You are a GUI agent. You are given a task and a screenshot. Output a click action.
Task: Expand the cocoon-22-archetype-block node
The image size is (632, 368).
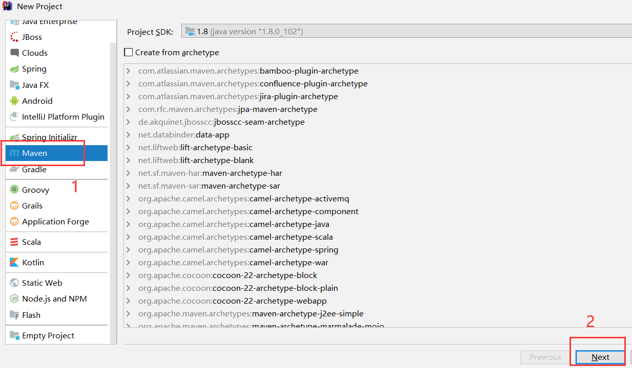click(x=128, y=275)
